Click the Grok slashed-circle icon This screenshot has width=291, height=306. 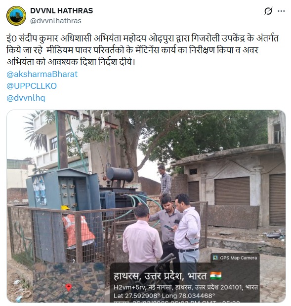point(268,11)
